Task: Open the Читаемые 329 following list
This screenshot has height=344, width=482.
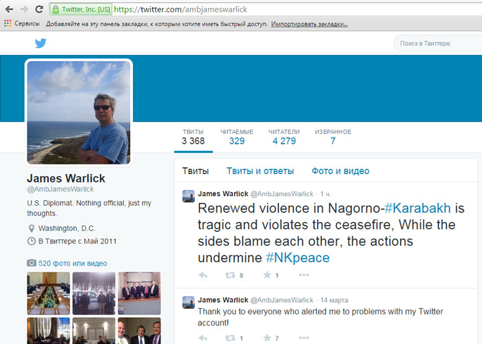Action: 237,138
